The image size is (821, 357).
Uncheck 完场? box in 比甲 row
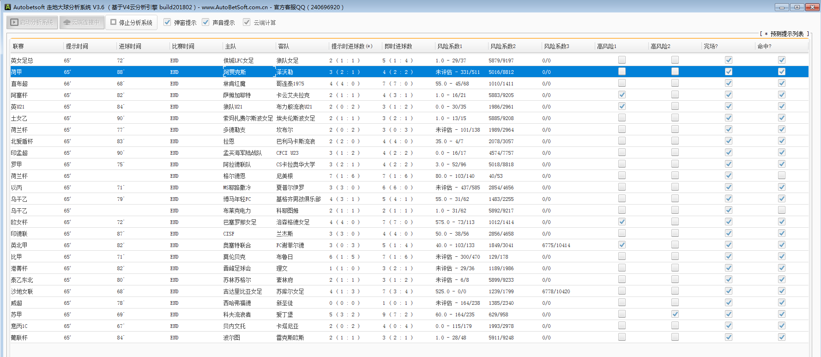(728, 256)
